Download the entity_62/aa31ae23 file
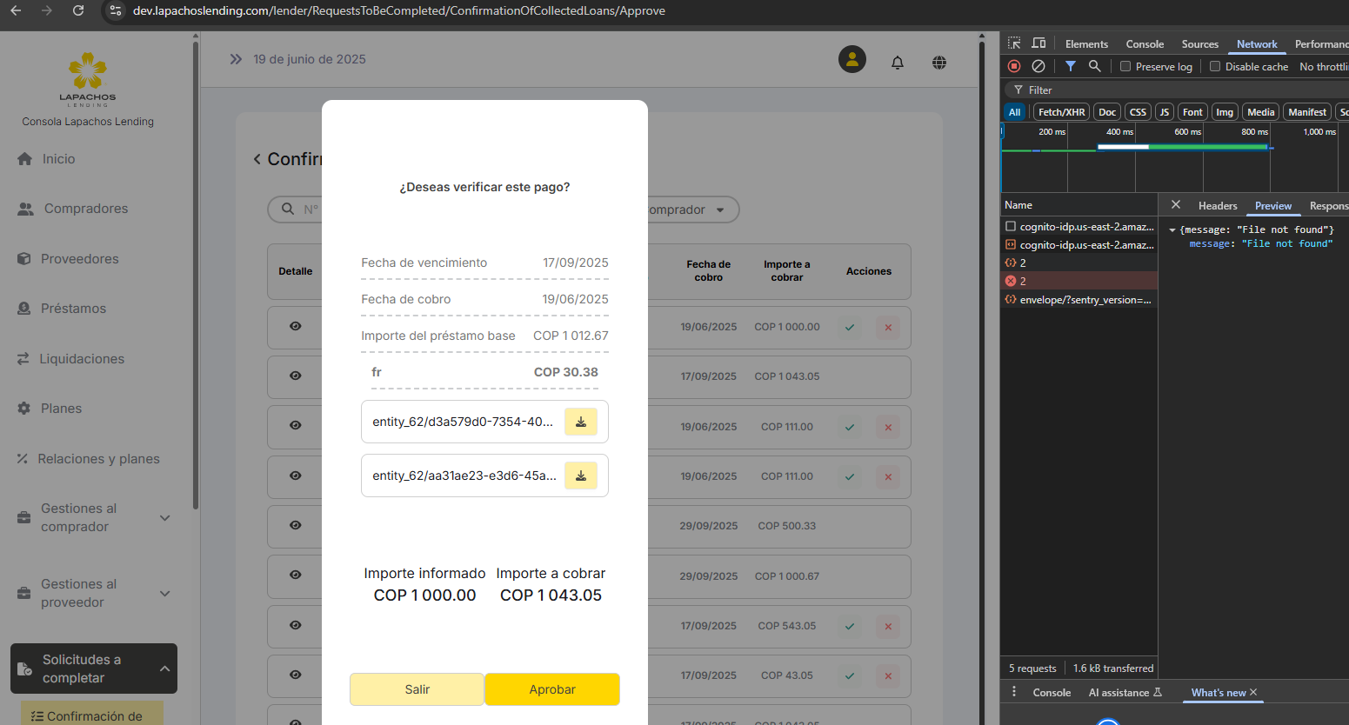 point(580,476)
